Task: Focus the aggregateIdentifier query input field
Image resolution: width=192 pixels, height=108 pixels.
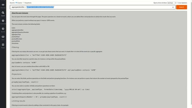Action: click(x=93, y=7)
